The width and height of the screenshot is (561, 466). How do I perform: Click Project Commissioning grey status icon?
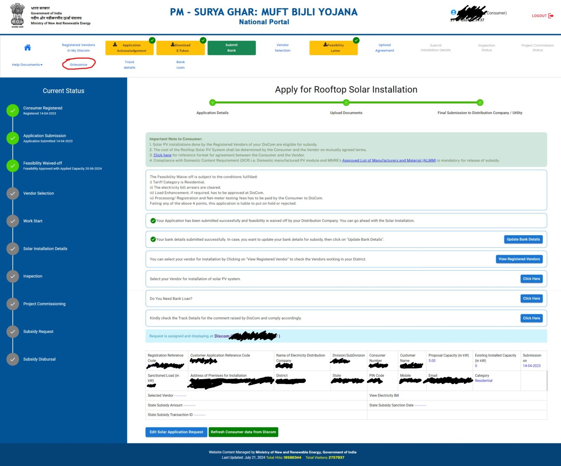tap(13, 304)
